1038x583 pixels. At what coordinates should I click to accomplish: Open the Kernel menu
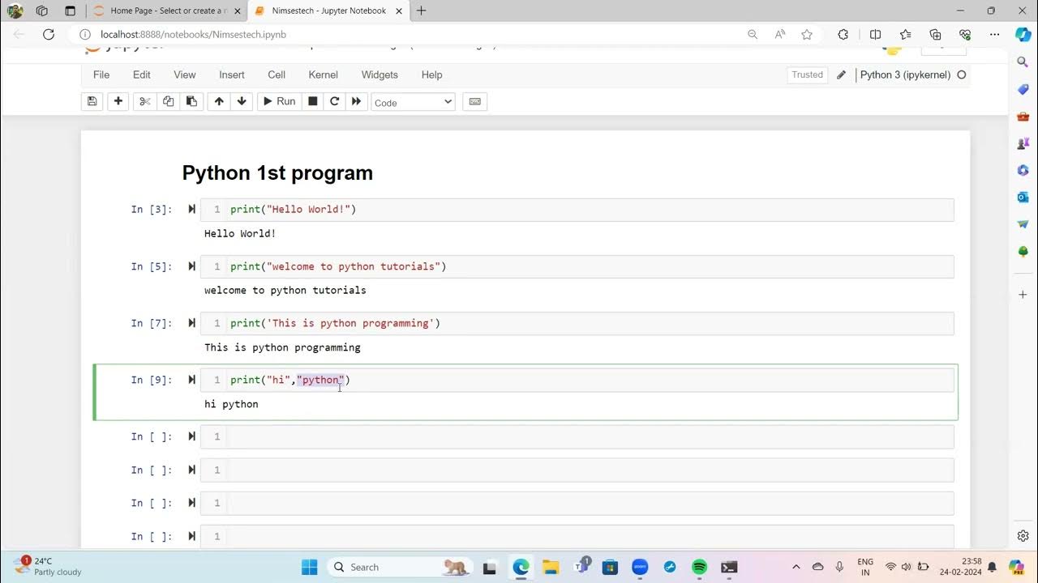pos(323,74)
